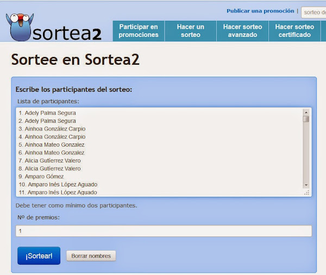Click line '5. Ainhoa Mateo Gonzalez'
Image resolution: width=326 pixels, height=275 pixels.
[x=52, y=145]
